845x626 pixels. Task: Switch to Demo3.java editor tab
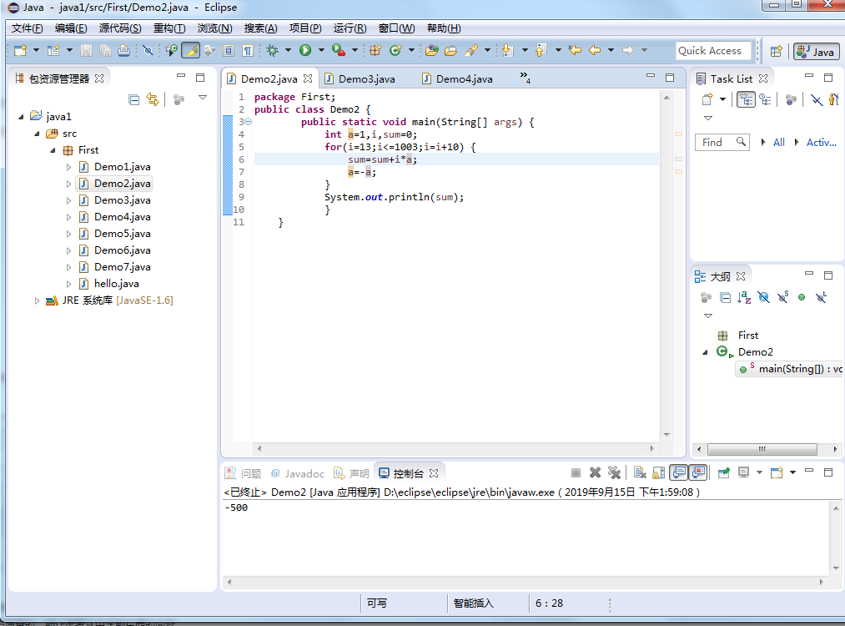[366, 79]
